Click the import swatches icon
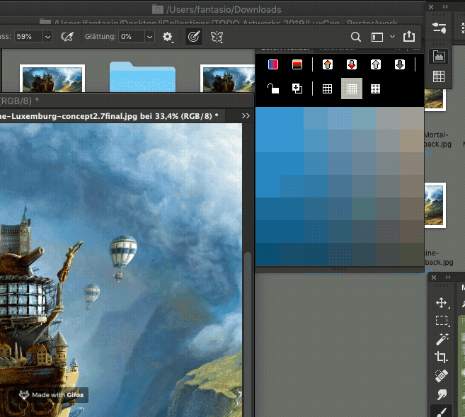Viewport: 465px width, 417px height. point(297,88)
